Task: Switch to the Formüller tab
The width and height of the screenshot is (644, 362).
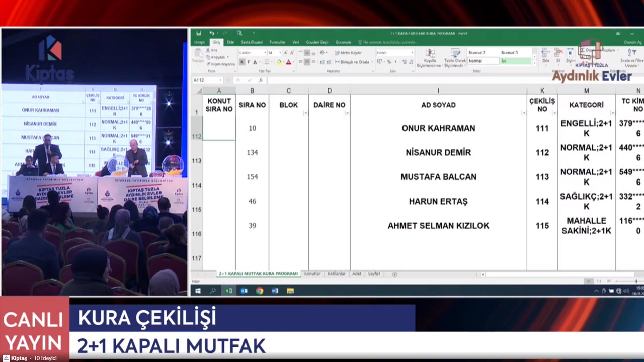Action: (277, 42)
